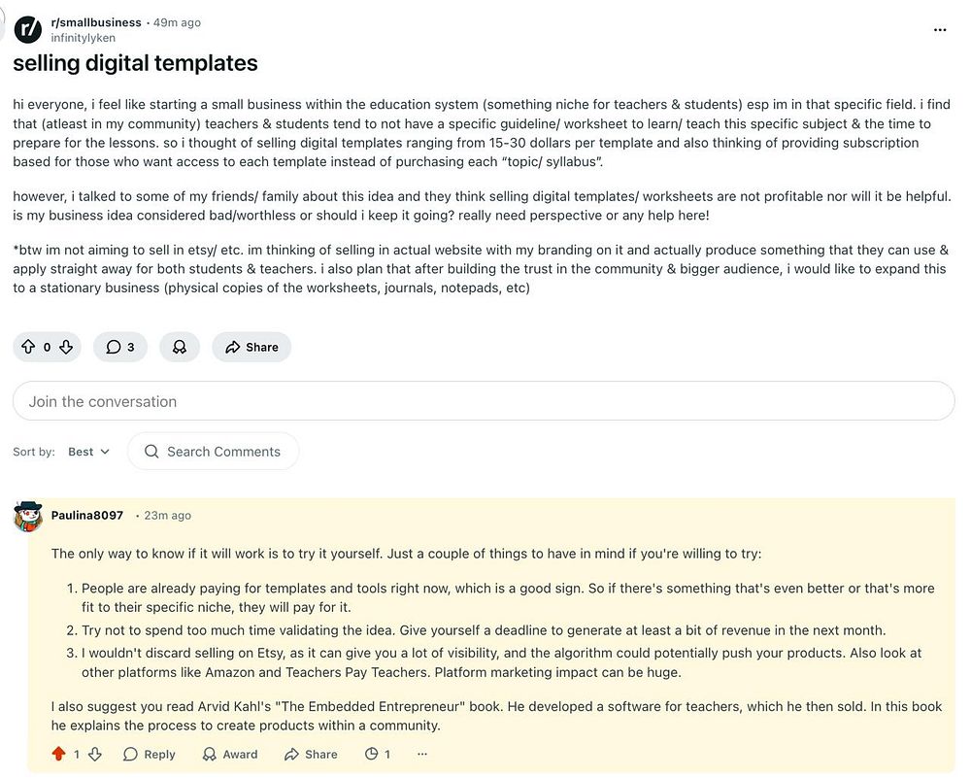Open the r/smallbusiness community link
The height and width of the screenshot is (778, 971).
pos(96,22)
